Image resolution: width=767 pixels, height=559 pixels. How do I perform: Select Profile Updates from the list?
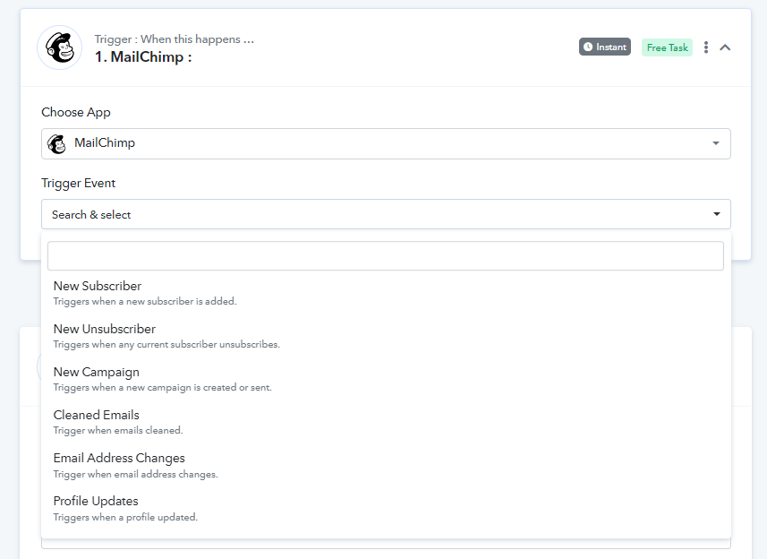pos(96,502)
